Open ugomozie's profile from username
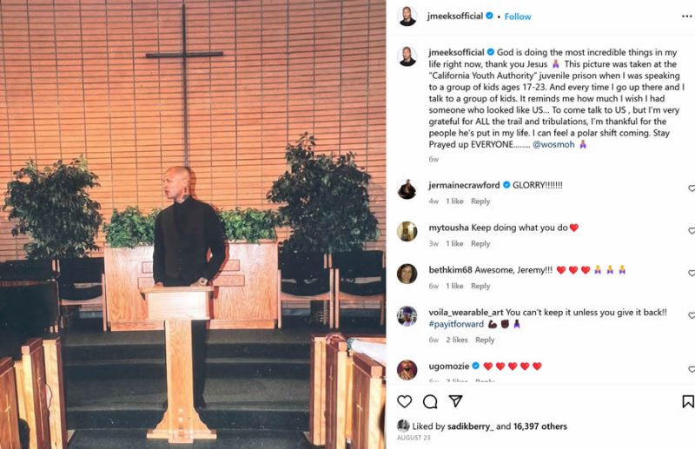The height and width of the screenshot is (449, 695). click(449, 366)
